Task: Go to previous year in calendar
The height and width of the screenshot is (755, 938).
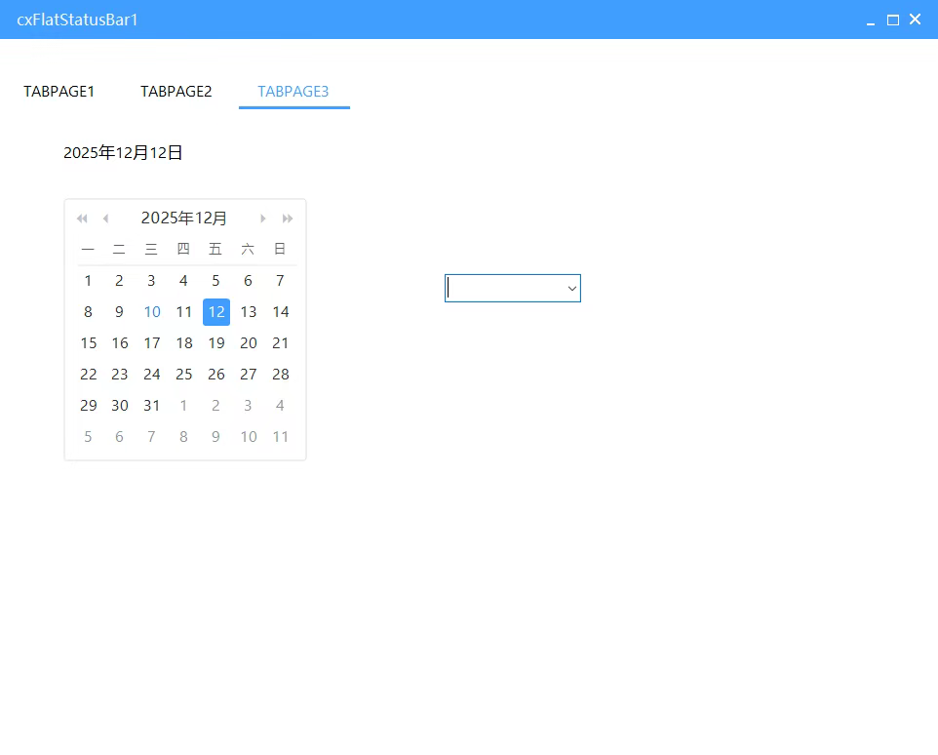Action: [82, 219]
